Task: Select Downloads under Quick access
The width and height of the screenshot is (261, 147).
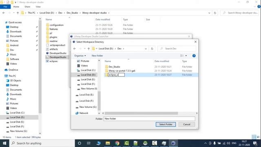Action: pyautogui.click(x=15, y=31)
